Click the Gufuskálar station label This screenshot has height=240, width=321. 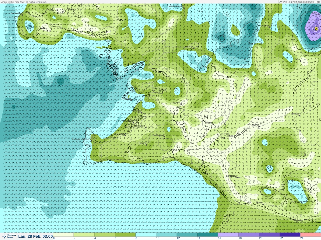coord(16,13)
